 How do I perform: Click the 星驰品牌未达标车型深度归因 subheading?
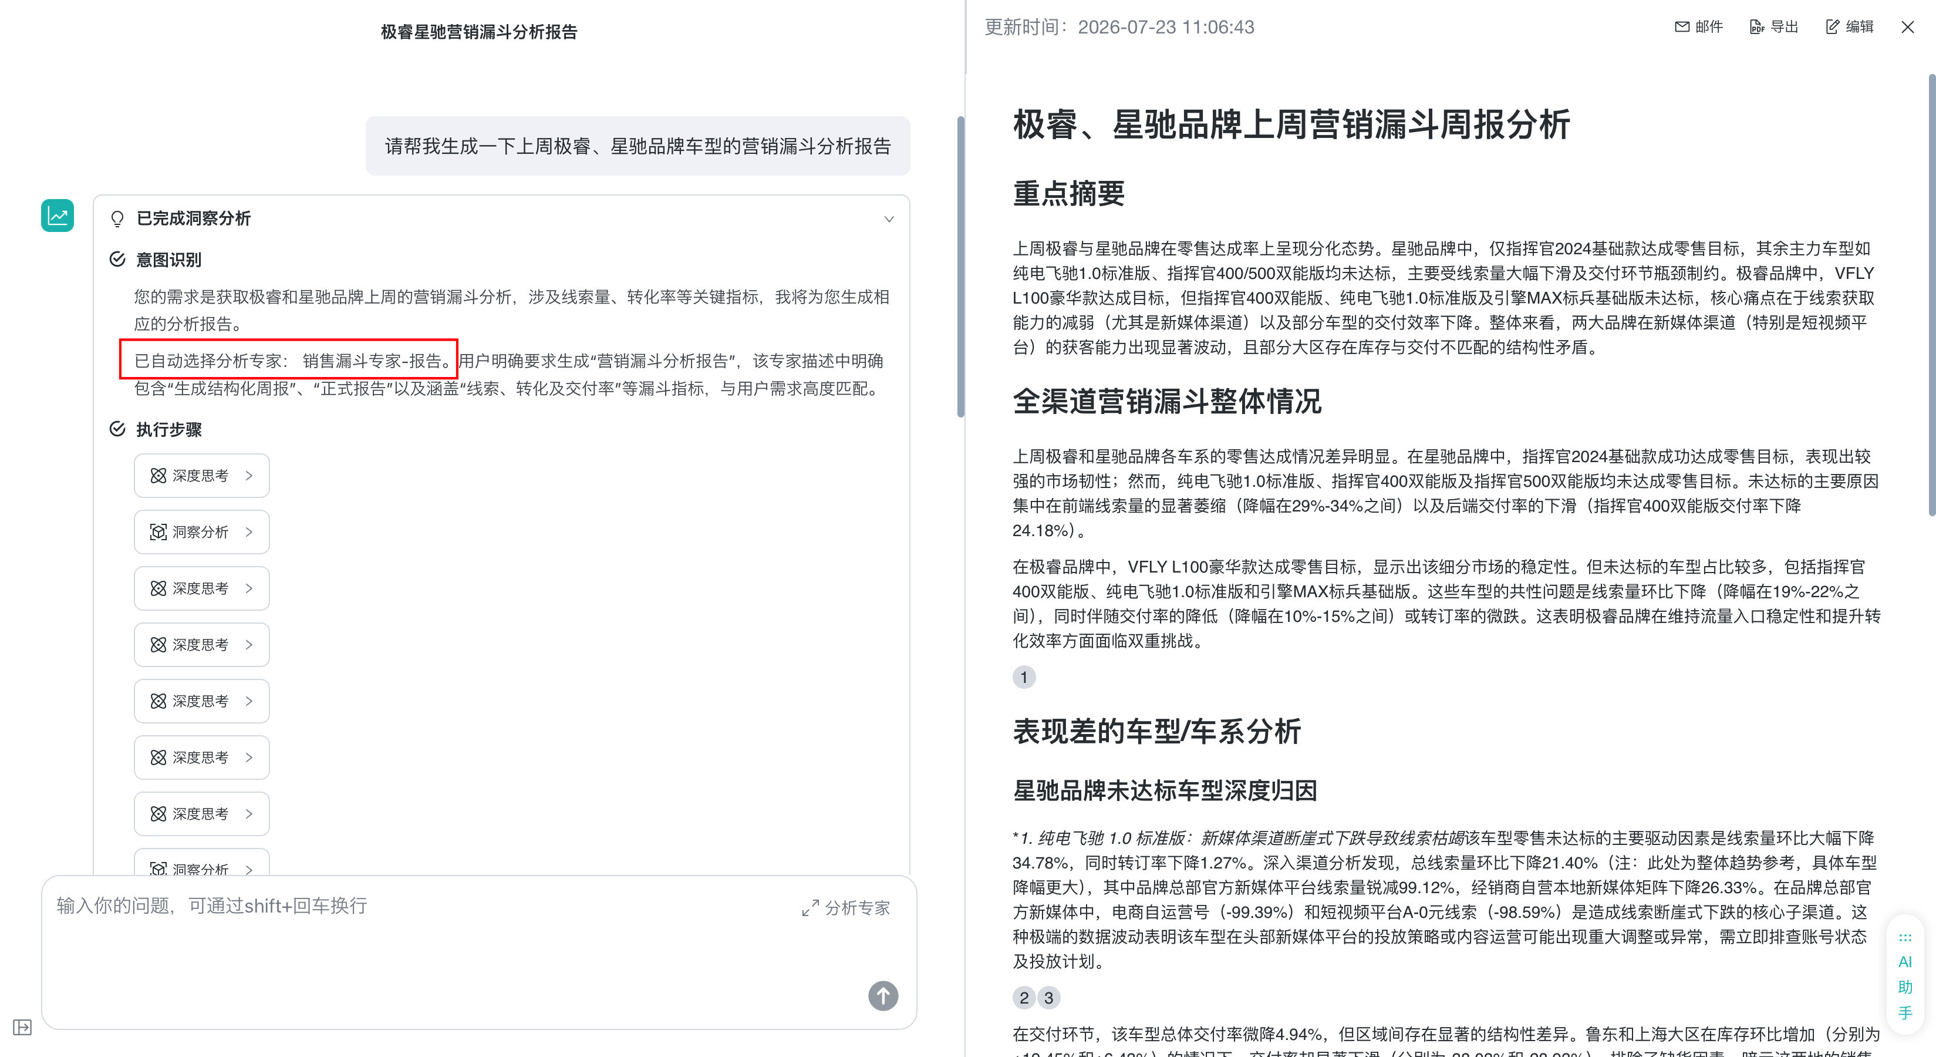pos(1164,791)
